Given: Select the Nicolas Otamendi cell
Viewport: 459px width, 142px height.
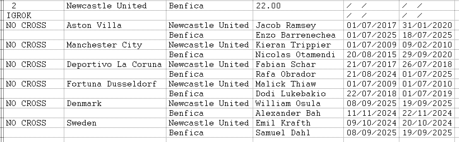Looking at the screenshot, I should pyautogui.click(x=295, y=55).
